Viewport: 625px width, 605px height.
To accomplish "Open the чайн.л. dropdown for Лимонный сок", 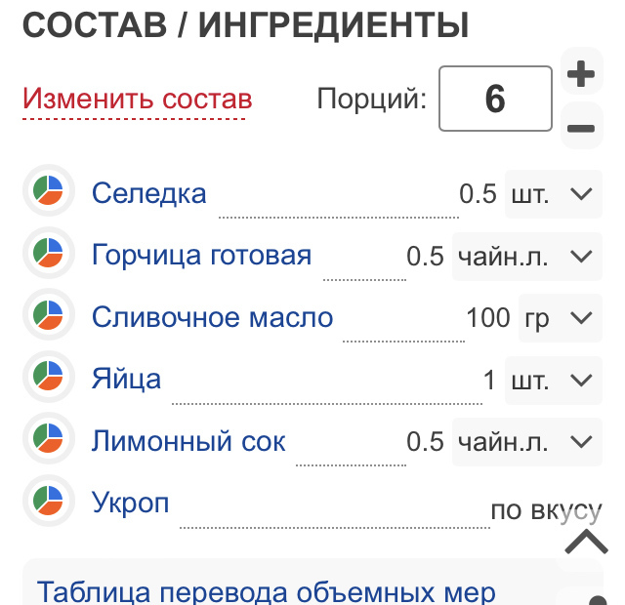I will click(x=527, y=442).
